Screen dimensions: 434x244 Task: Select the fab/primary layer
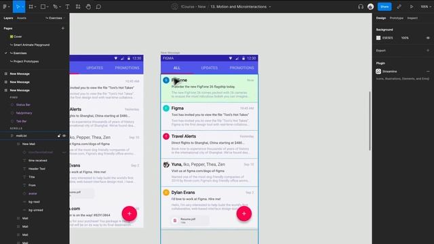point(24,113)
